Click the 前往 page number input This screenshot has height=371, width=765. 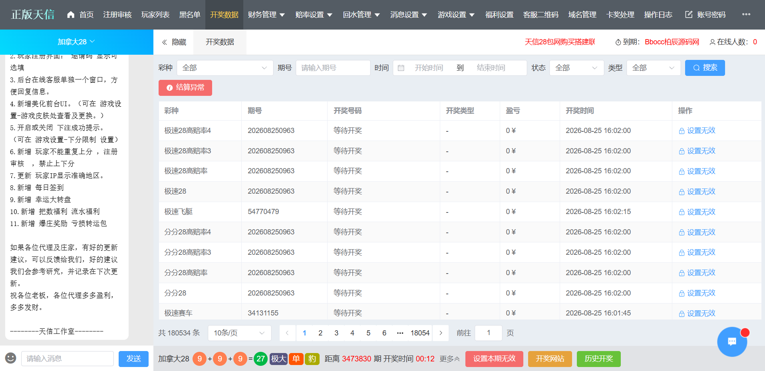point(489,333)
